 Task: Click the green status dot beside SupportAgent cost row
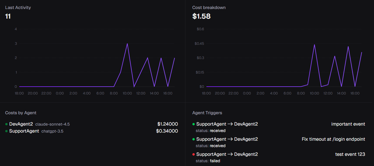pyautogui.click(x=6, y=131)
